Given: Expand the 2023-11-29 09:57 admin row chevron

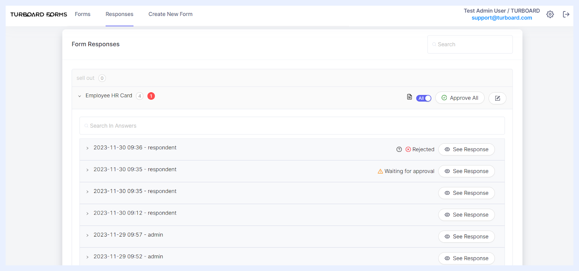Looking at the screenshot, I should 87,235.
